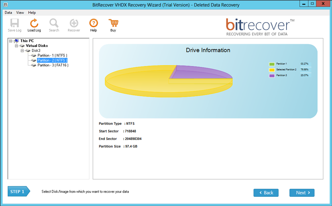Image resolution: width=332 pixels, height=206 pixels.
Task: Click the End Sector 204898304 value
Action: tap(133, 139)
